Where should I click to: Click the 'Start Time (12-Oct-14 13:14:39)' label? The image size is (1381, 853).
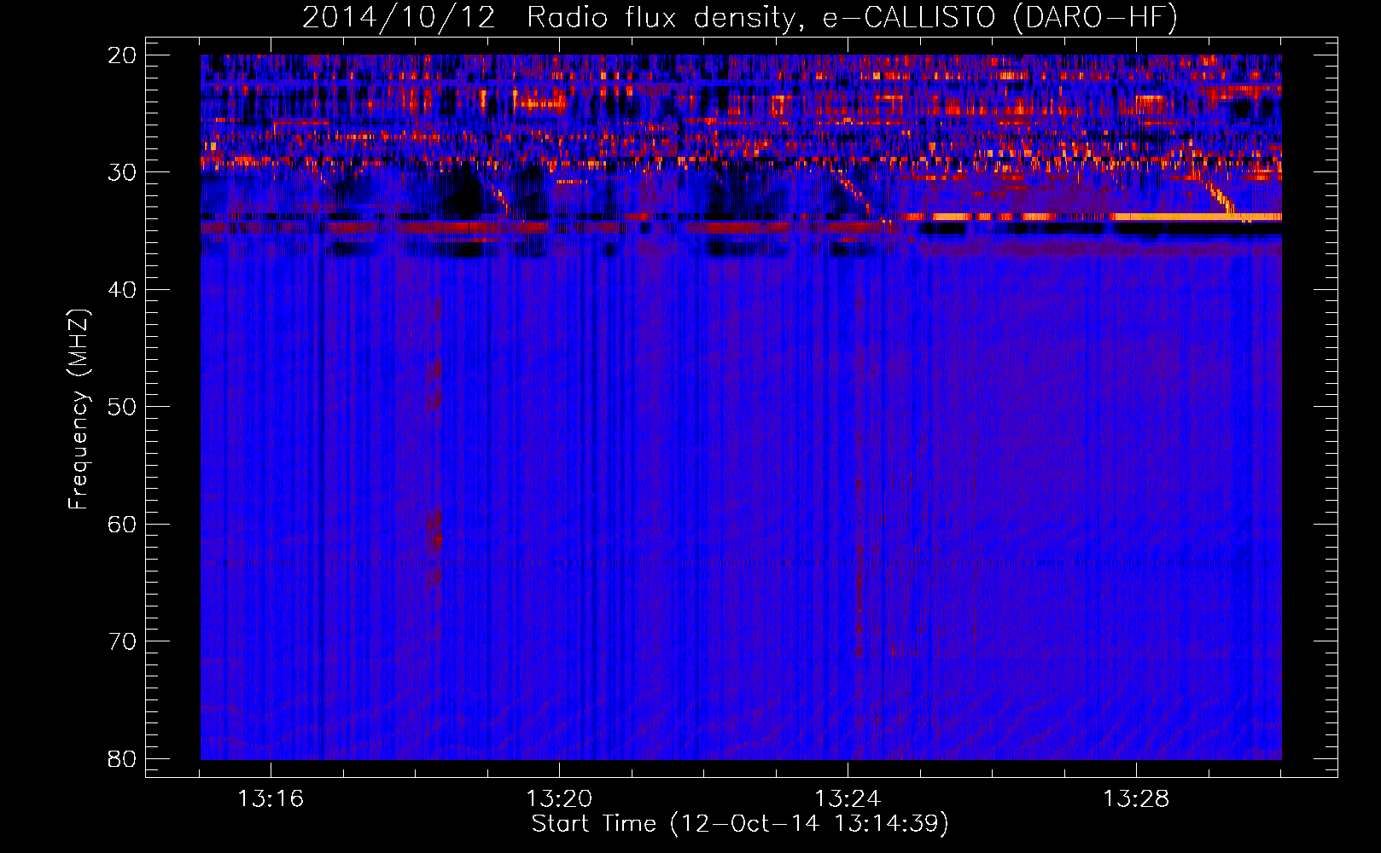740,824
